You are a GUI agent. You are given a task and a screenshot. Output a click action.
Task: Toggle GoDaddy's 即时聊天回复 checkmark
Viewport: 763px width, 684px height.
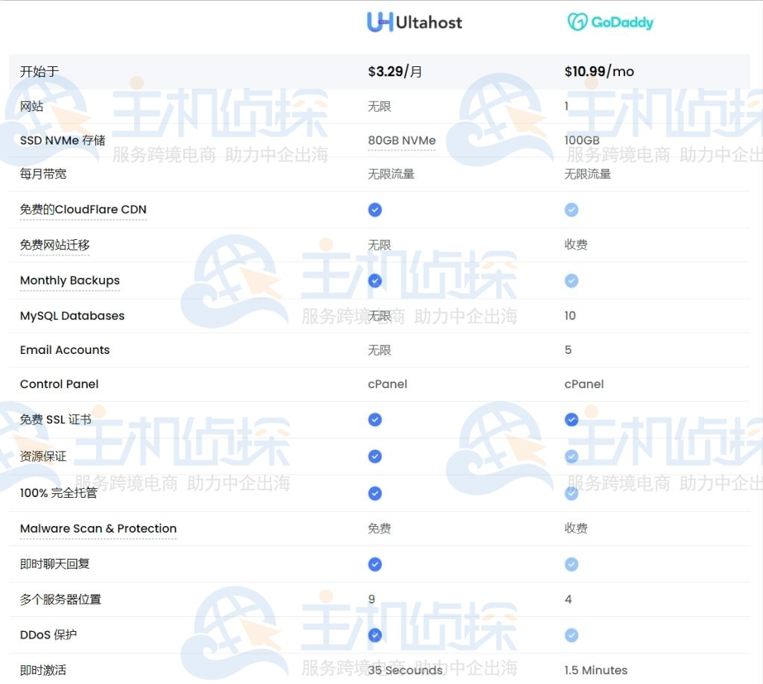tap(572, 564)
